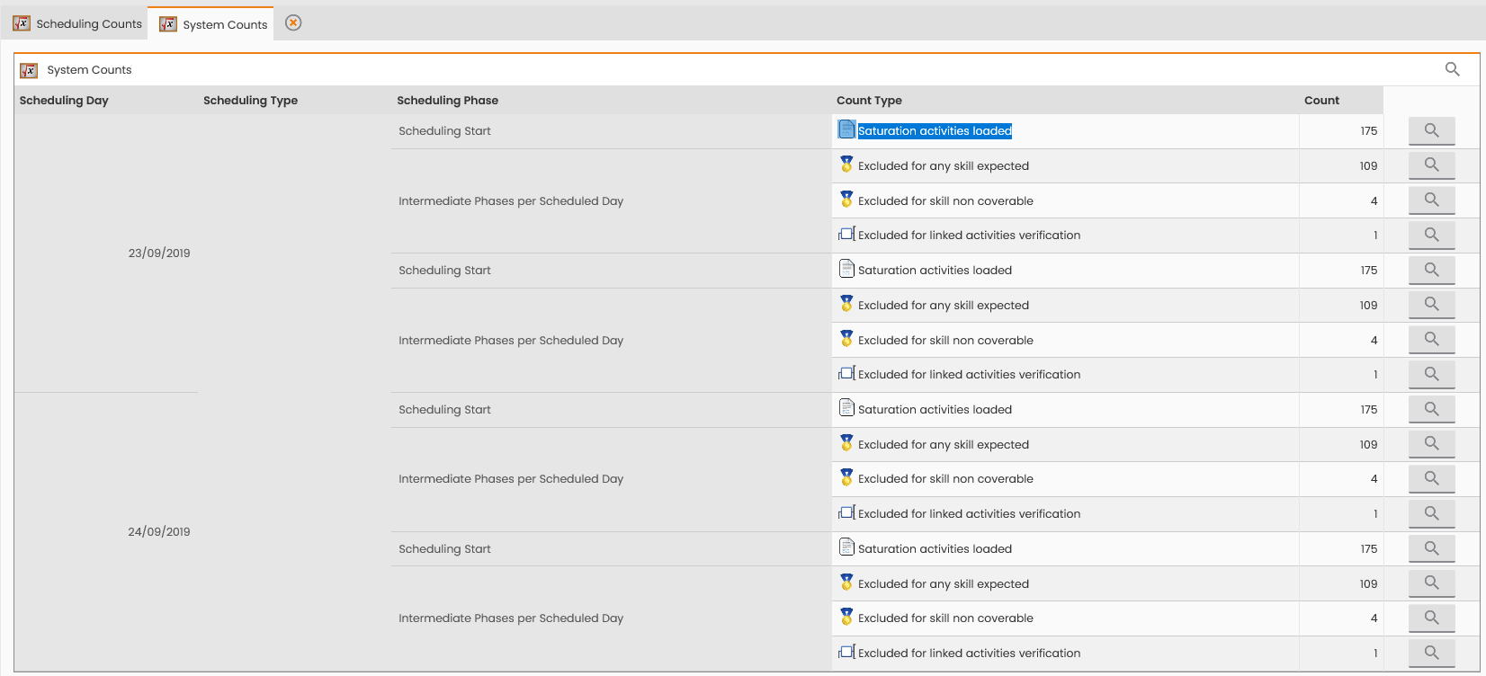Open magnifier for topmost Excluded for skill non coverable
Viewport: 1486px width, 676px height.
[x=1431, y=200]
